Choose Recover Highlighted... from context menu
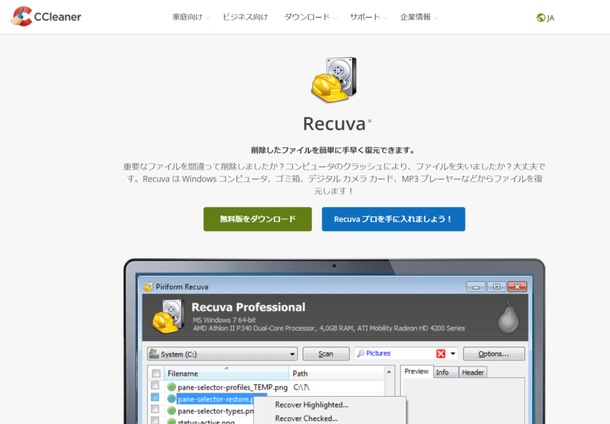 point(312,405)
